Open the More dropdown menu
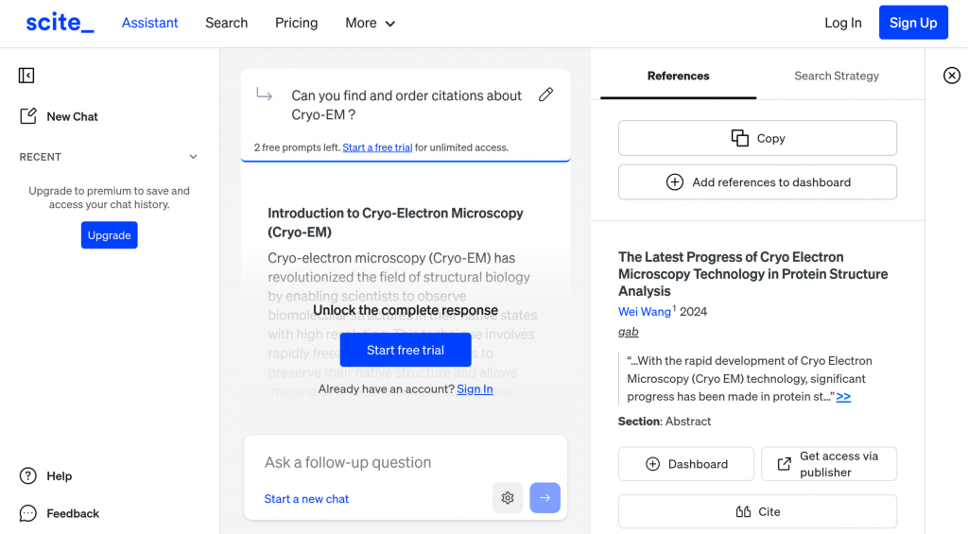968x534 pixels. (370, 23)
